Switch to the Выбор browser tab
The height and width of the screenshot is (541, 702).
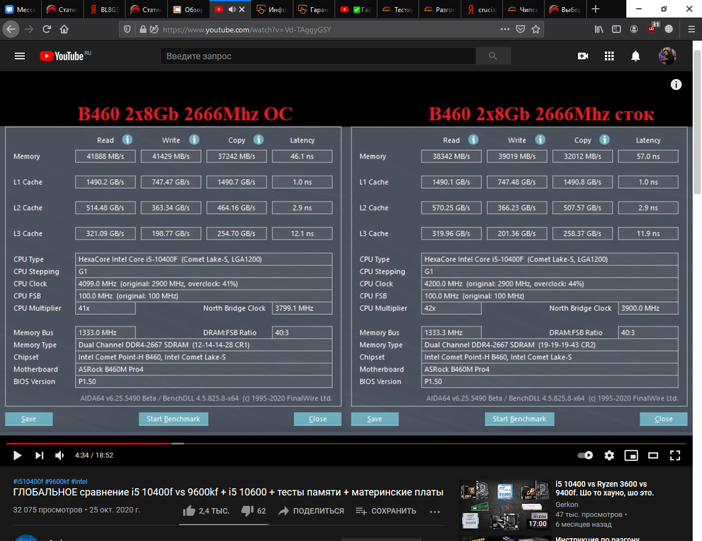pyautogui.click(x=565, y=9)
